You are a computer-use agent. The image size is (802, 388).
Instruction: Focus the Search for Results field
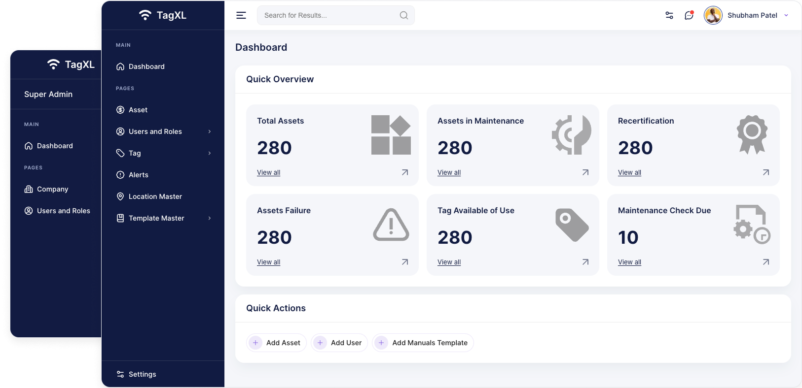tap(328, 15)
